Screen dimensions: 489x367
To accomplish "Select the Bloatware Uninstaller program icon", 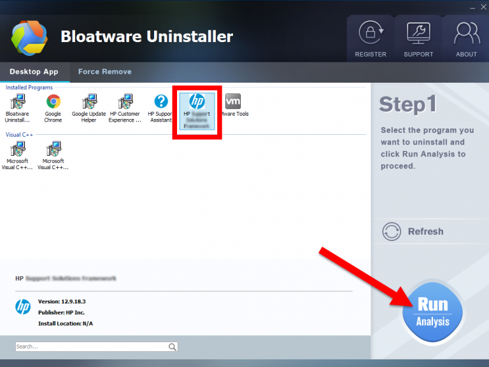I will (17, 107).
